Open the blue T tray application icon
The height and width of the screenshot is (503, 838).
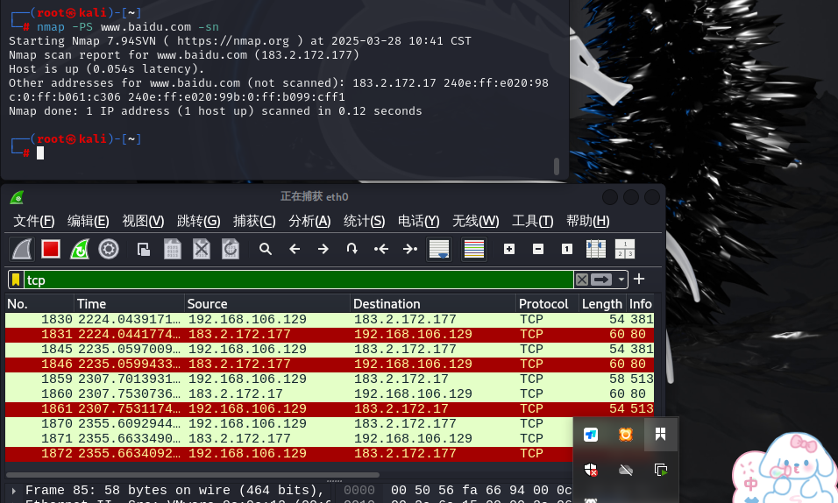(x=591, y=435)
